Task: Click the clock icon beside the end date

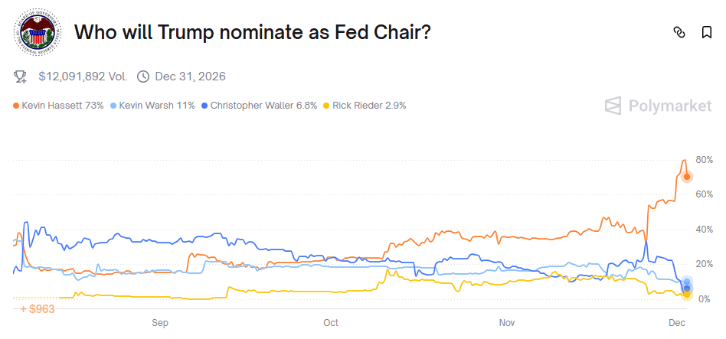Action: pos(143,77)
